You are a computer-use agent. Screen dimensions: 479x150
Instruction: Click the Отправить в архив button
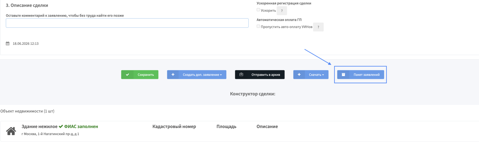coord(260,75)
